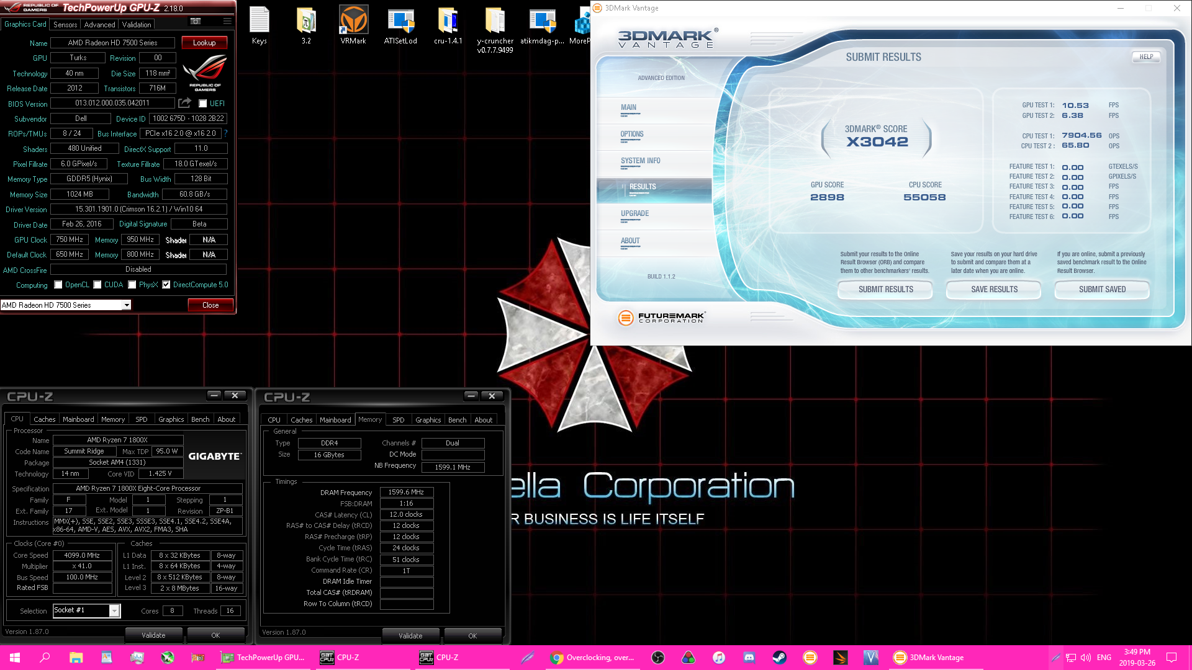Toggle the CUDA checkbox

click(97, 285)
